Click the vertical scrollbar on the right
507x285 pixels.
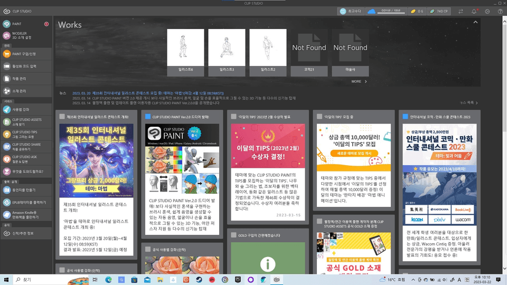point(504,142)
